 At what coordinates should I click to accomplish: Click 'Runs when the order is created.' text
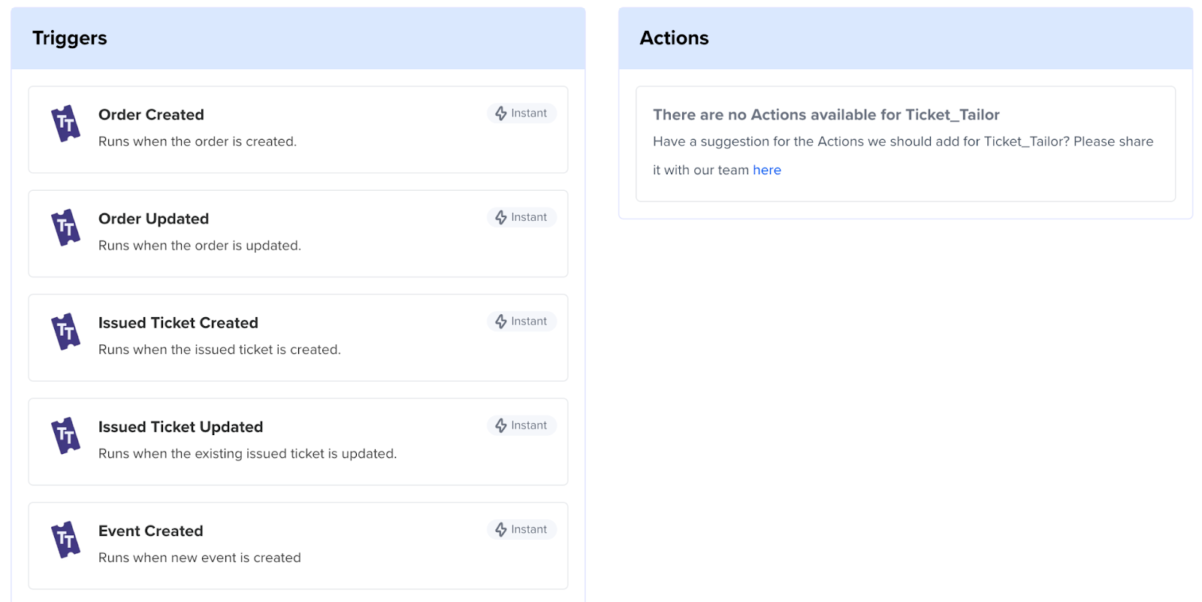(x=198, y=141)
